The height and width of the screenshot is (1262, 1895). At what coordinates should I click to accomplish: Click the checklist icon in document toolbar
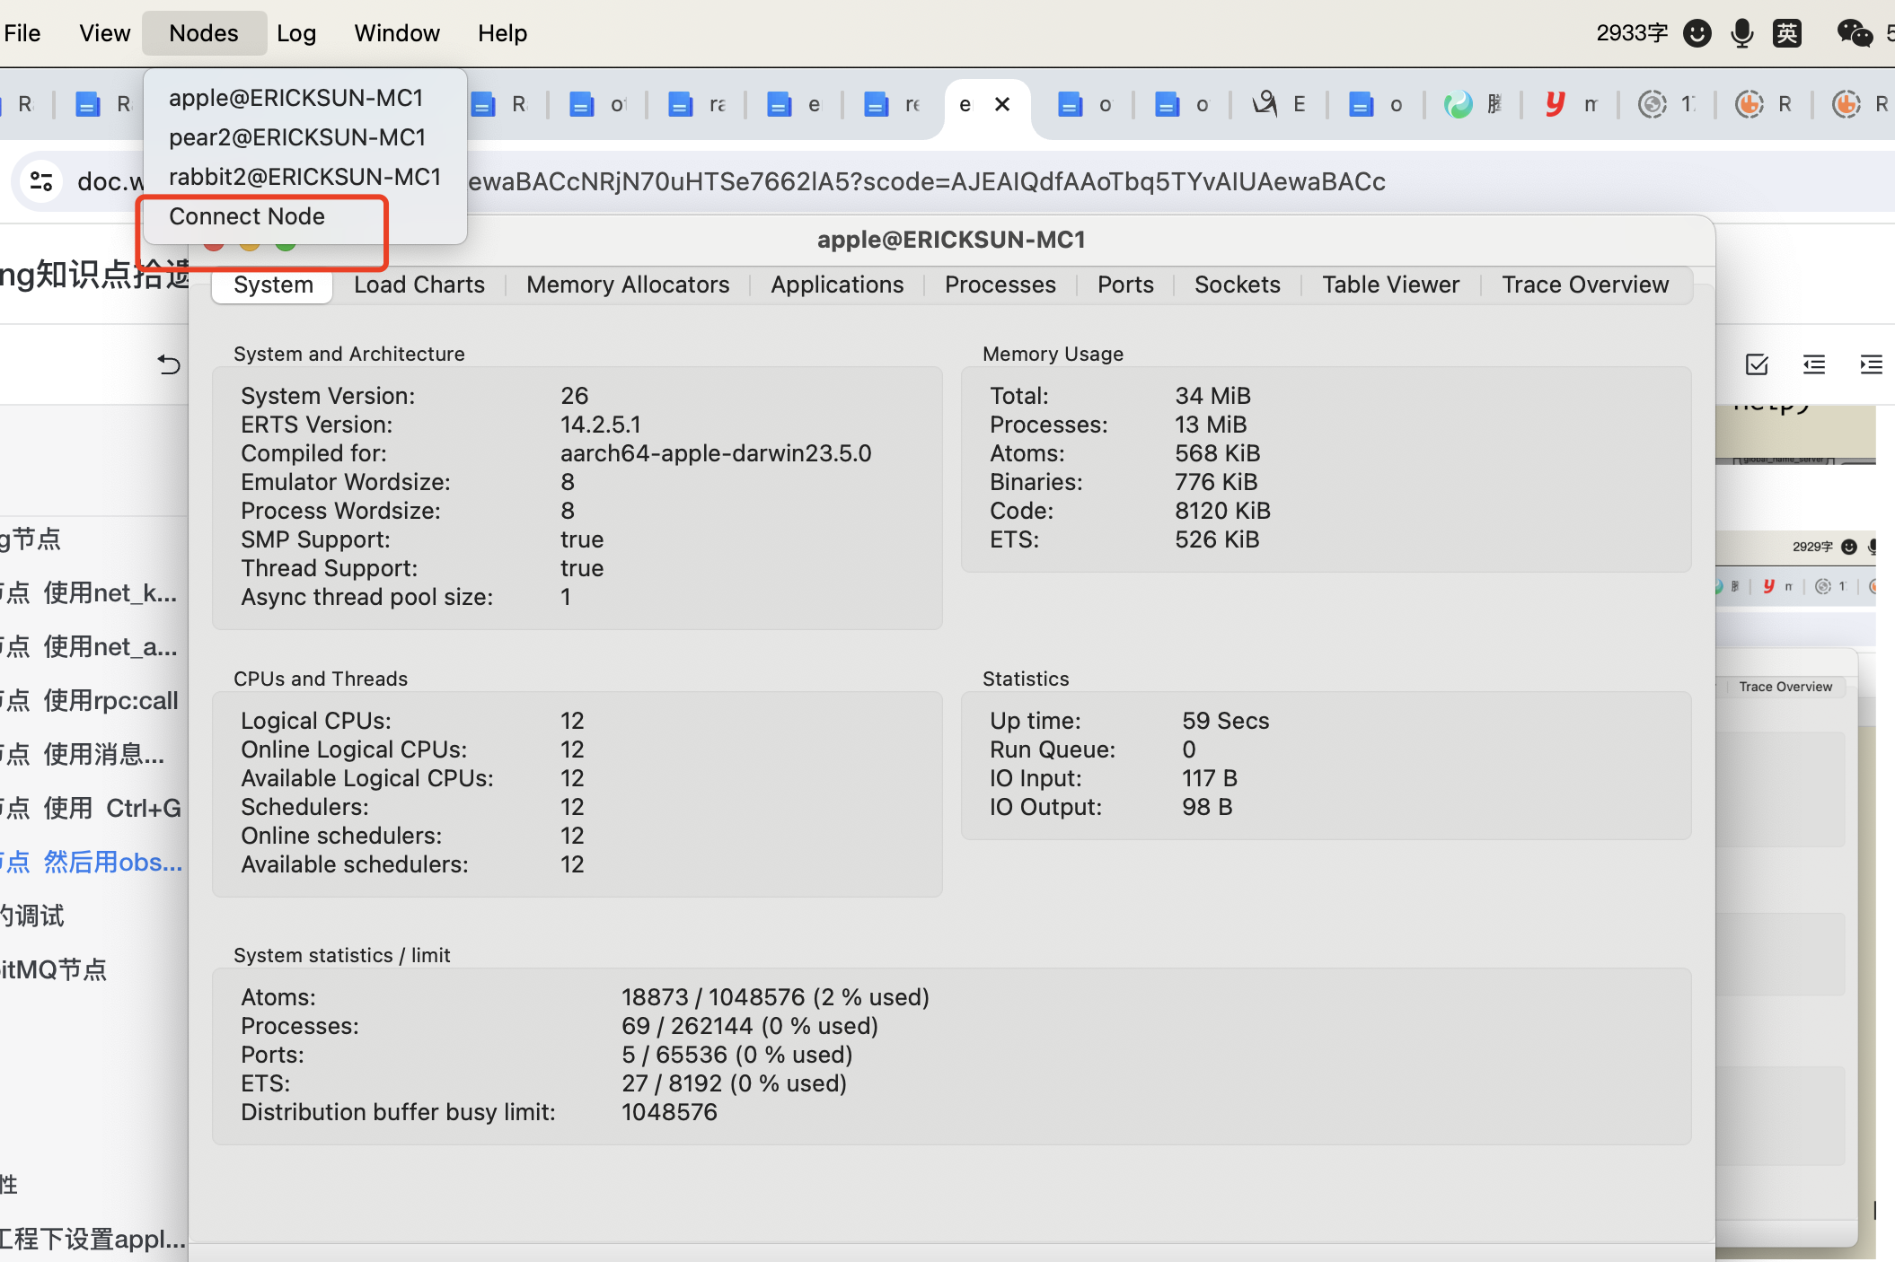point(1757,364)
